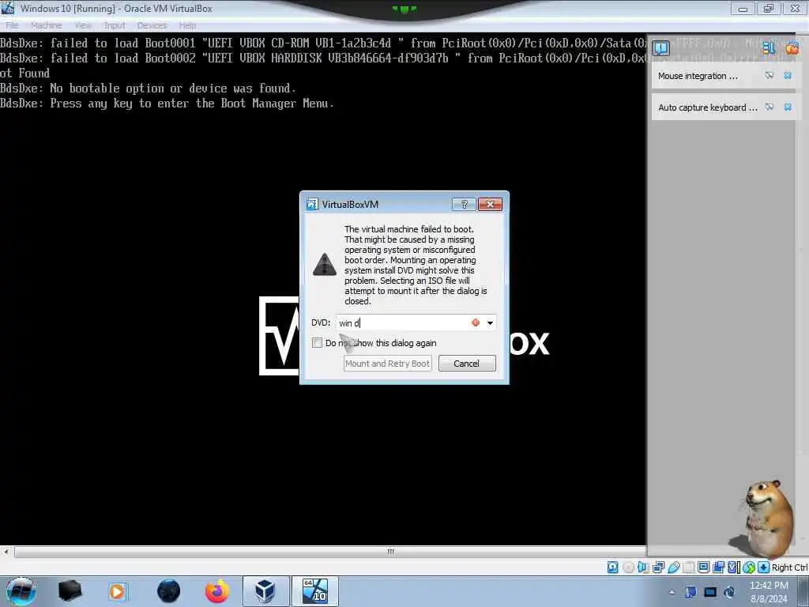Show details of the Auto capture keyboard notification
Image resolution: width=809 pixels, height=607 pixels.
pos(769,107)
